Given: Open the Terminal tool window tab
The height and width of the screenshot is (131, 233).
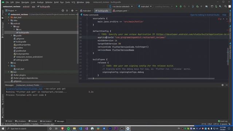Looking at the screenshot, I should point(33,121).
